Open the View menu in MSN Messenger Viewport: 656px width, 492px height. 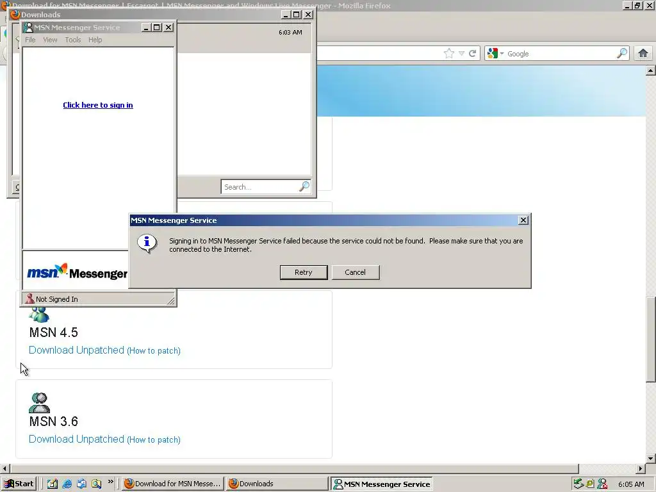50,40
